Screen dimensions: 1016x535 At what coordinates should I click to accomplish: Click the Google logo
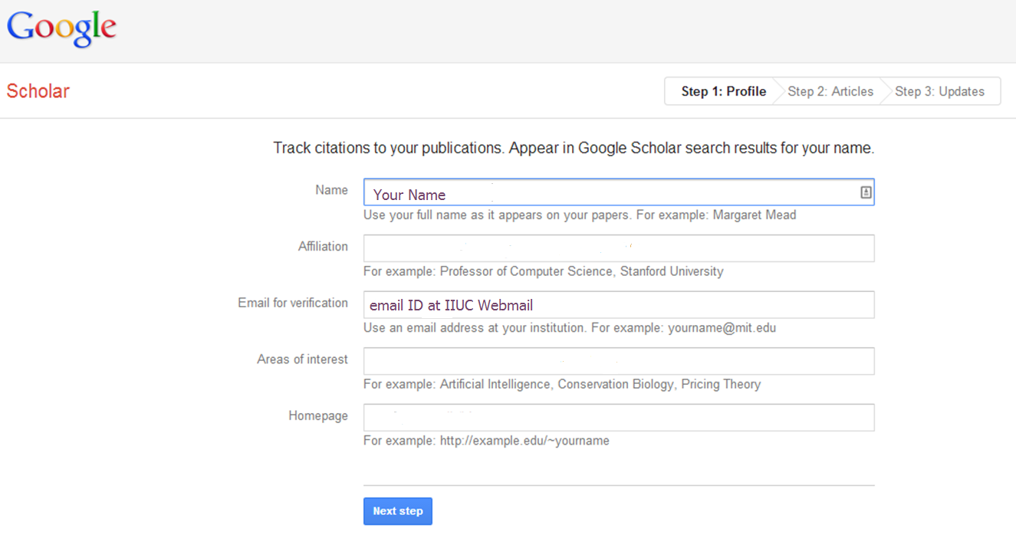tap(61, 29)
